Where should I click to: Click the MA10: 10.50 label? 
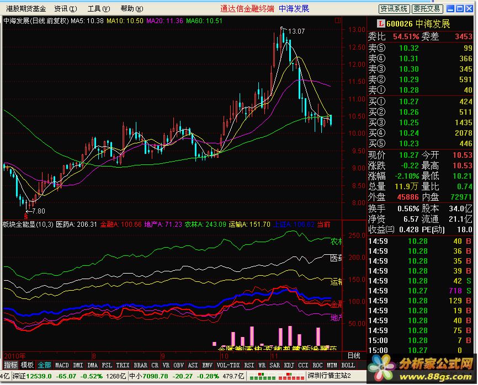point(125,21)
